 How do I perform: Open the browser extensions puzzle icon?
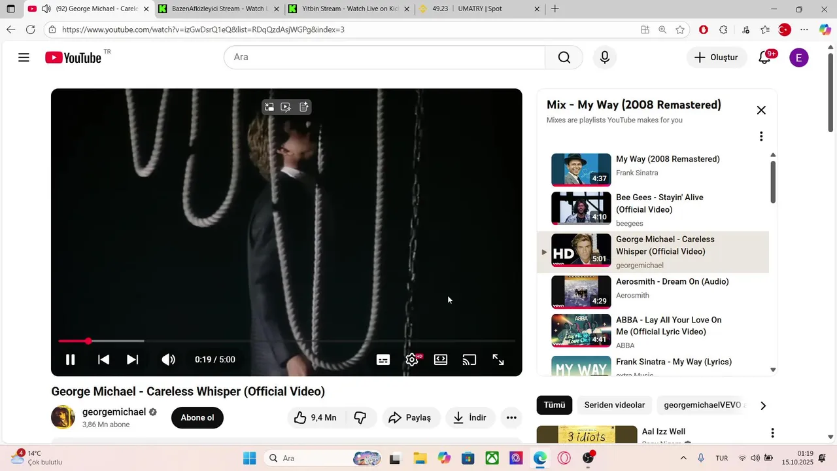pyautogui.click(x=723, y=29)
